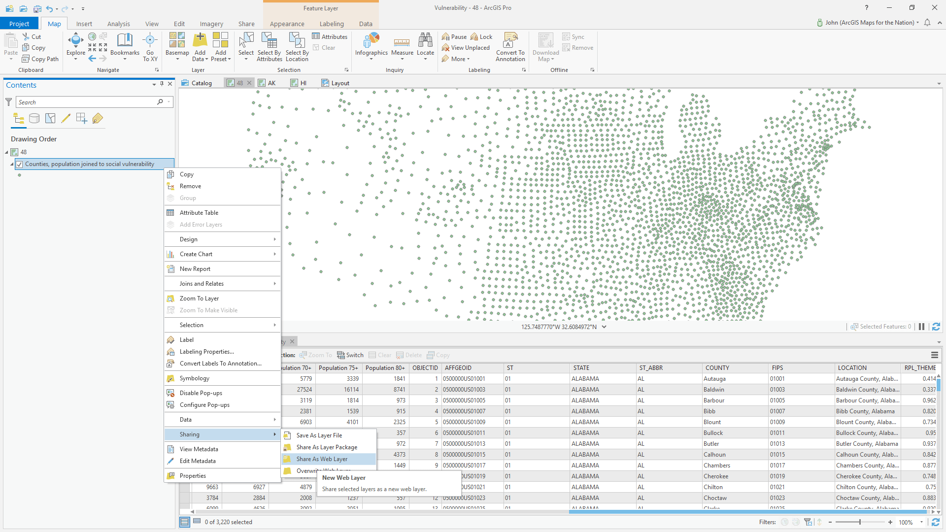
Task: Choose Share As Web Layer
Action: pos(322,459)
